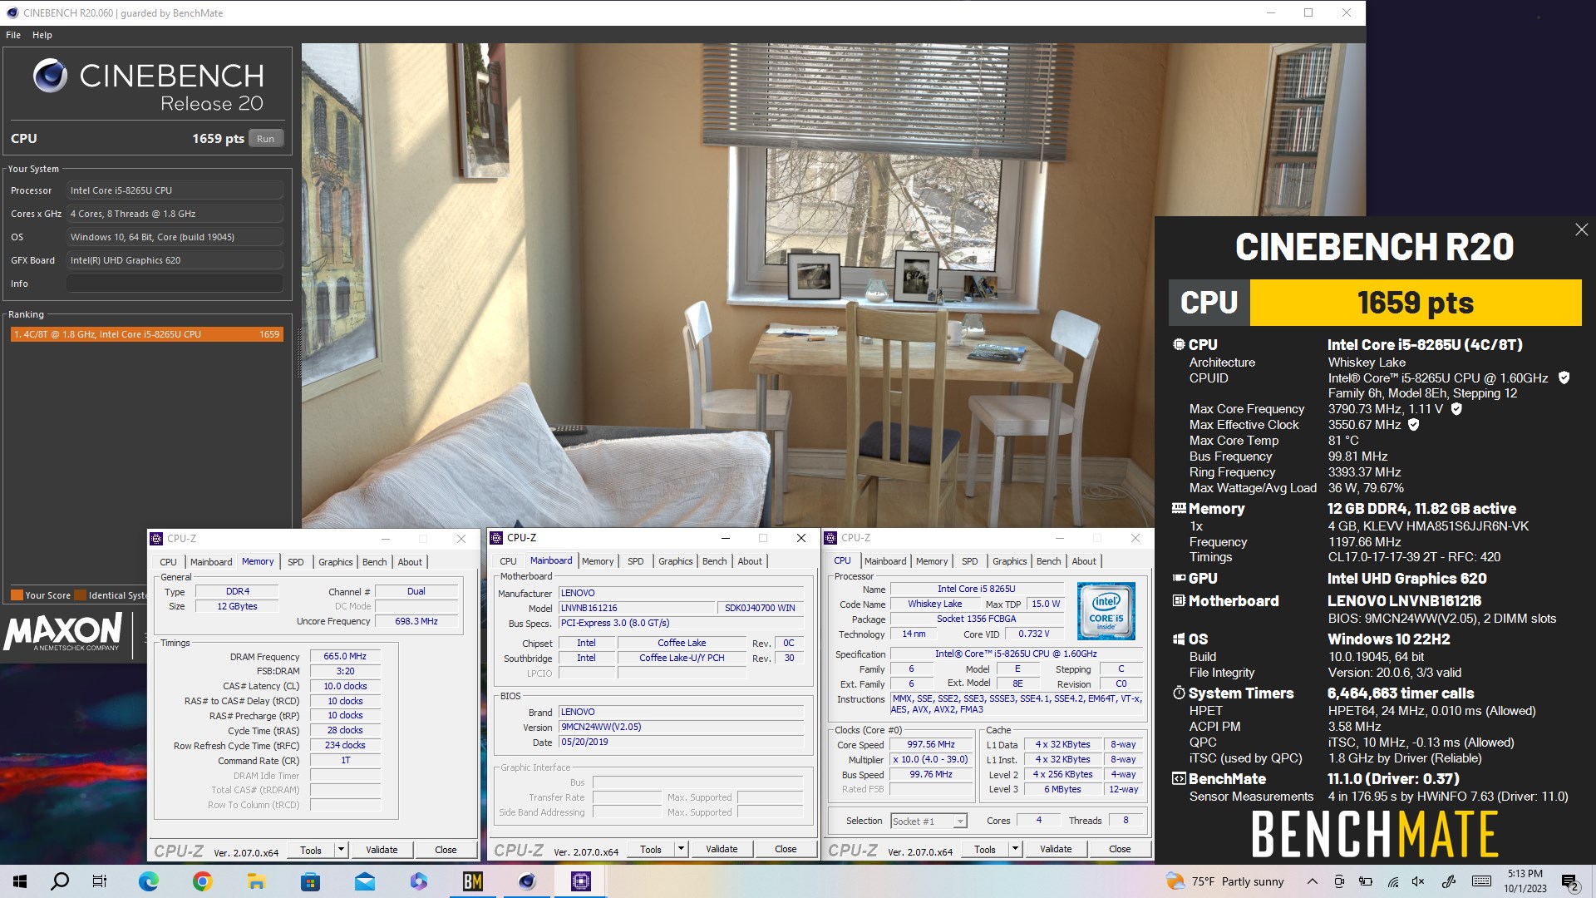
Task: Open volume muted speaker tray icon
Action: click(x=1418, y=881)
